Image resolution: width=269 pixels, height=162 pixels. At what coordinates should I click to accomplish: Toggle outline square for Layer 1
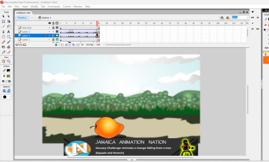pos(57,40)
